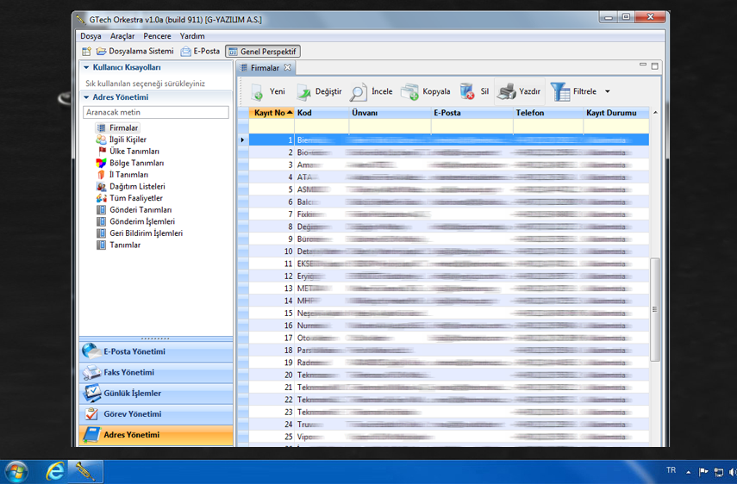Sort by Kayıt No column header
Screen dimensions: 737x484
coord(271,113)
